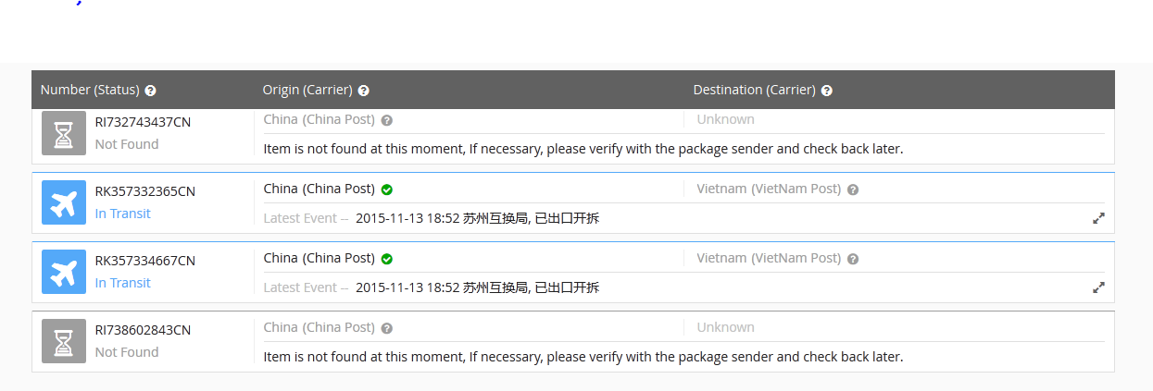Click tracking number RI738602843CN

[x=143, y=330]
